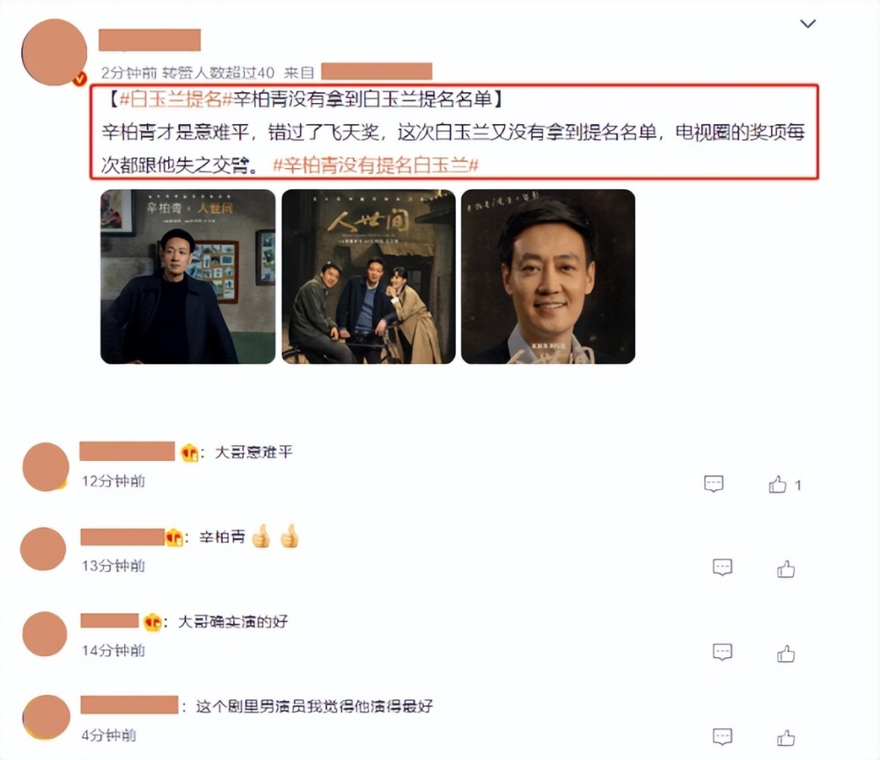Open hashtag #辛柏青没有提名白玉兰#
Image resolution: width=880 pixels, height=760 pixels.
click(x=376, y=164)
